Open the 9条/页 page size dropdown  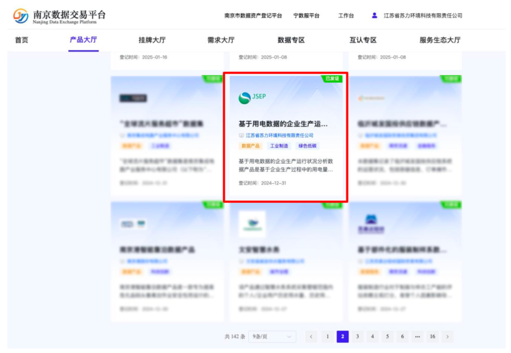[272, 336]
